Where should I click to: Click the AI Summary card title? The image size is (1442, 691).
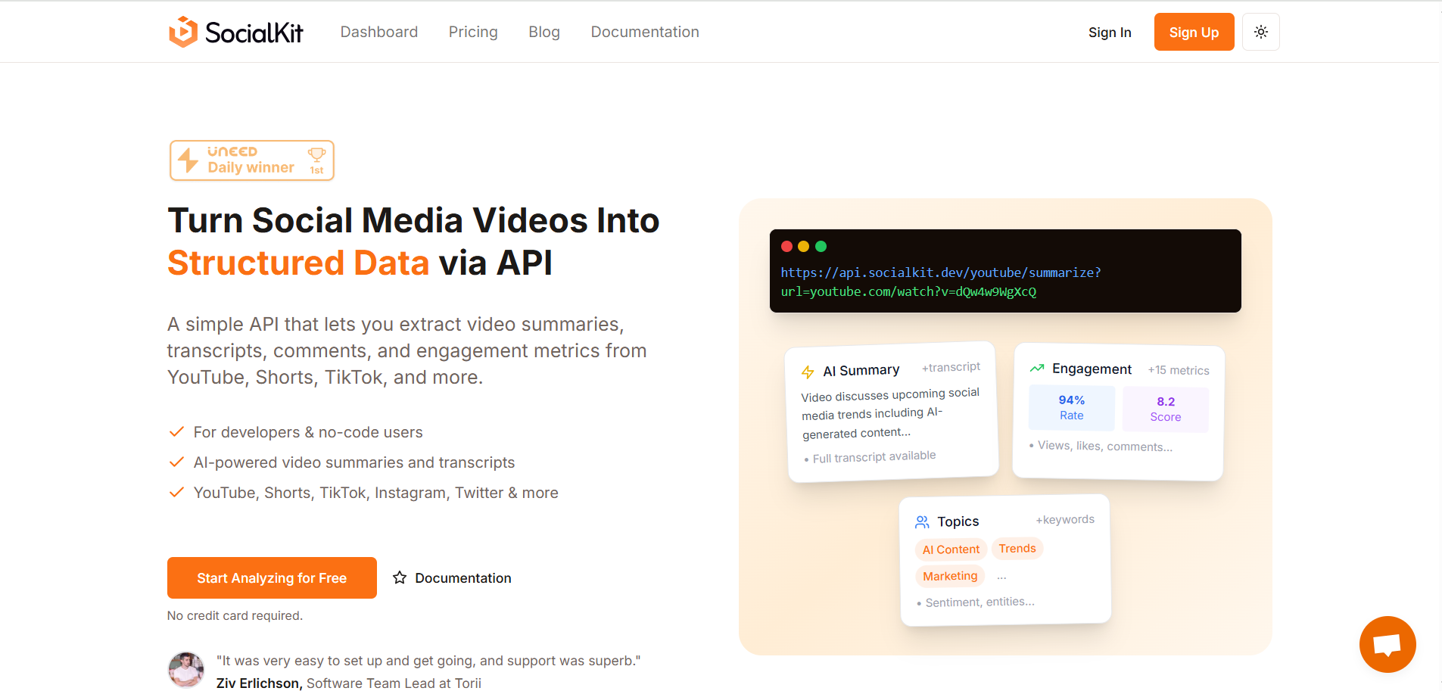(x=861, y=371)
